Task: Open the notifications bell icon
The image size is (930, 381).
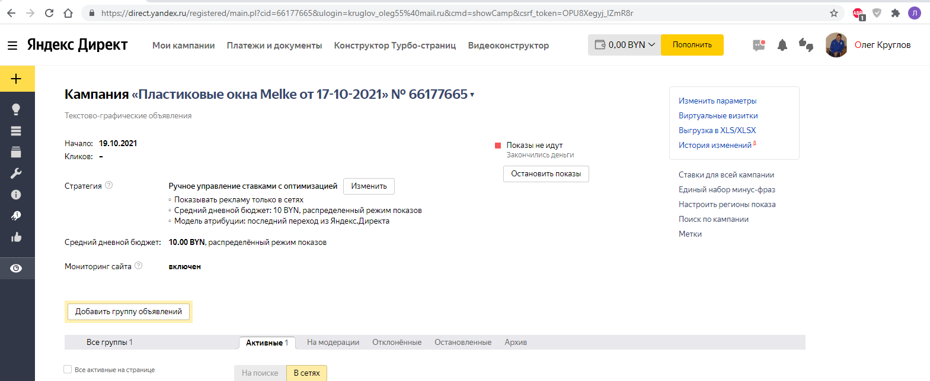Action: (782, 45)
